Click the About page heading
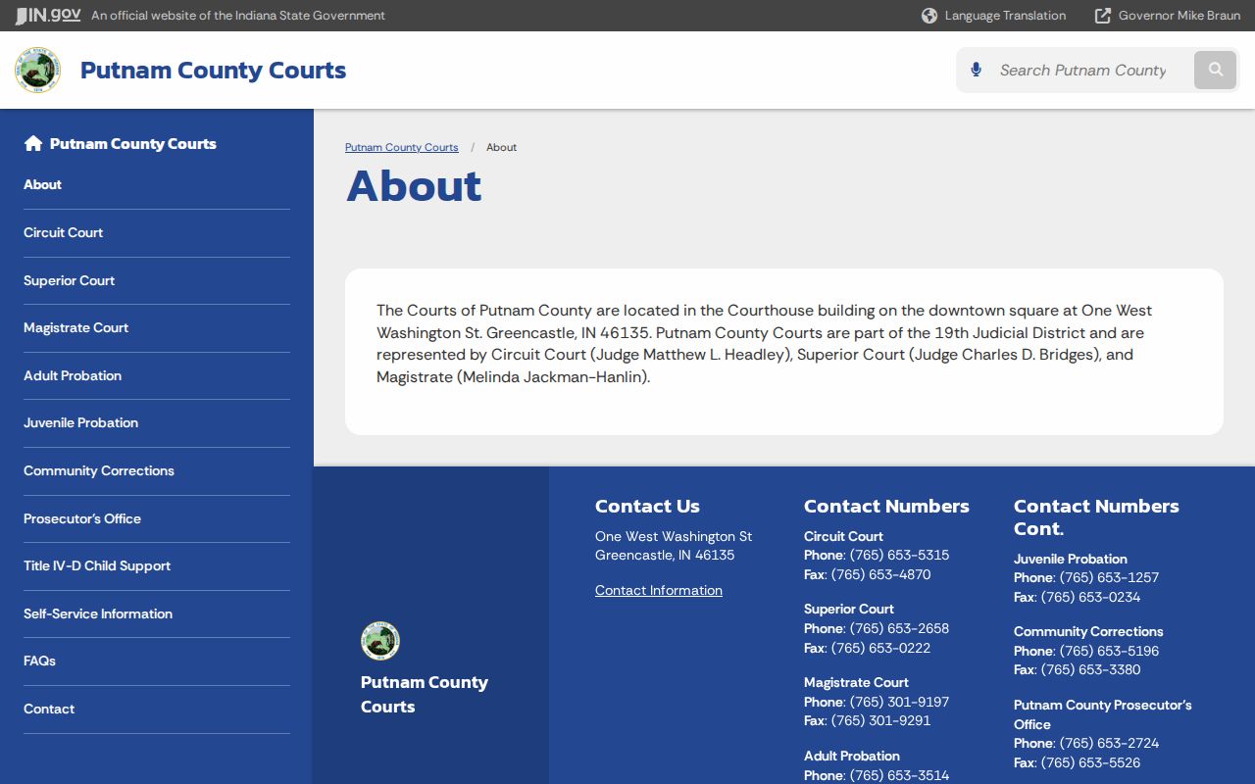 point(414,186)
